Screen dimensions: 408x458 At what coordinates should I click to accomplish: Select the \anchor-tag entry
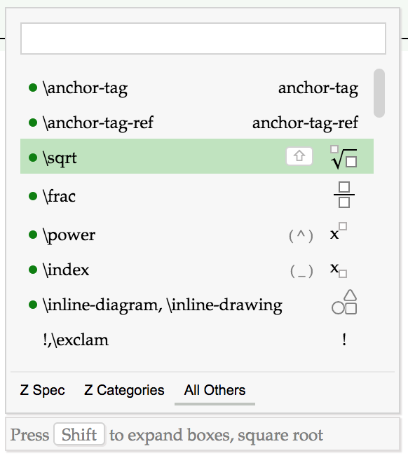pos(197,88)
